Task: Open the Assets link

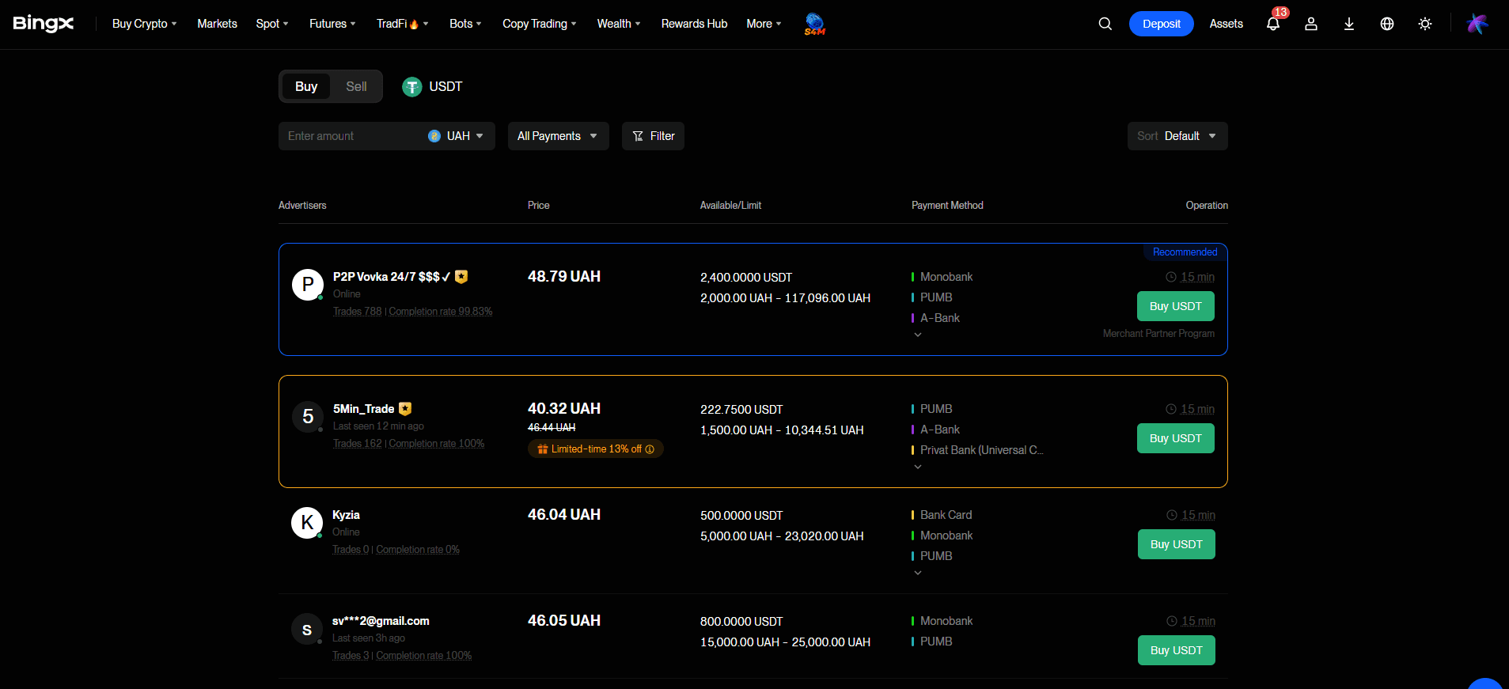Action: point(1226,24)
